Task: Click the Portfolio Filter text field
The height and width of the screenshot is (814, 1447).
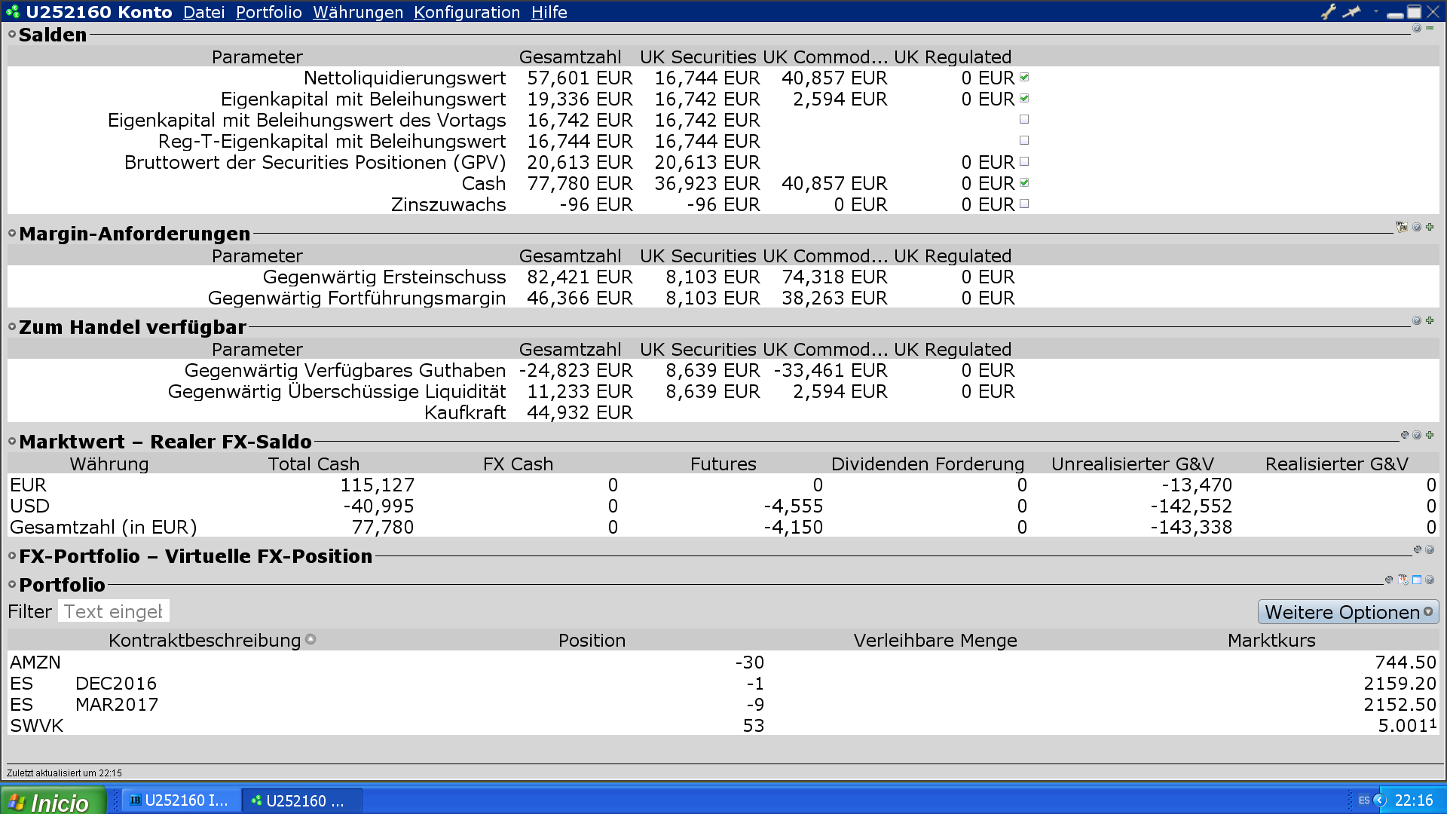Action: [x=113, y=611]
